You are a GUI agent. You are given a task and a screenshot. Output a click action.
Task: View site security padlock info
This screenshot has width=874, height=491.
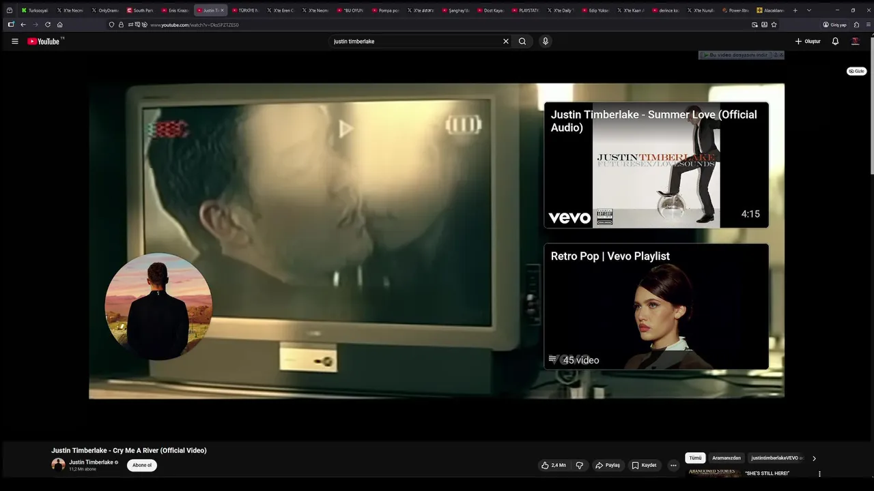(121, 25)
